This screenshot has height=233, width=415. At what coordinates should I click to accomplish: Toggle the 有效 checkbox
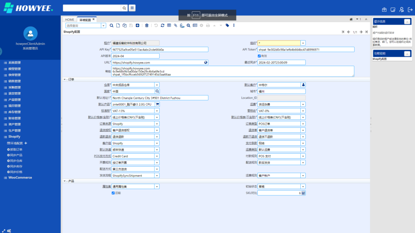click(259, 56)
